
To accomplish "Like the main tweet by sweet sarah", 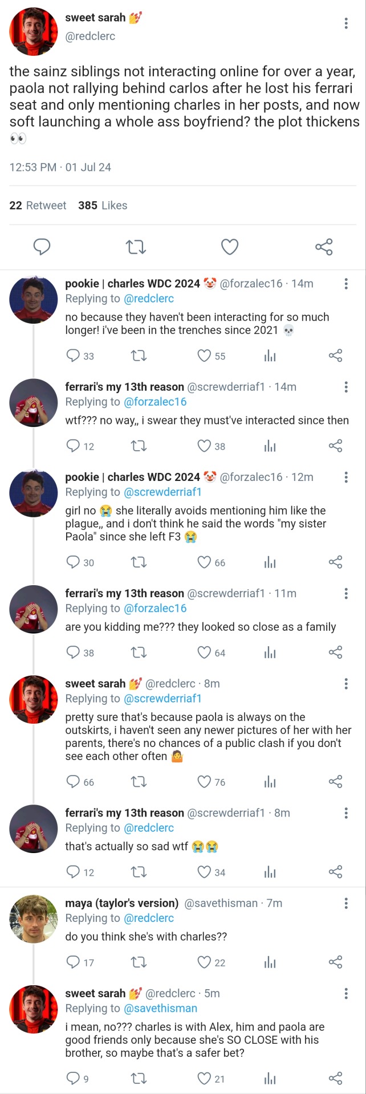I will click(x=229, y=247).
